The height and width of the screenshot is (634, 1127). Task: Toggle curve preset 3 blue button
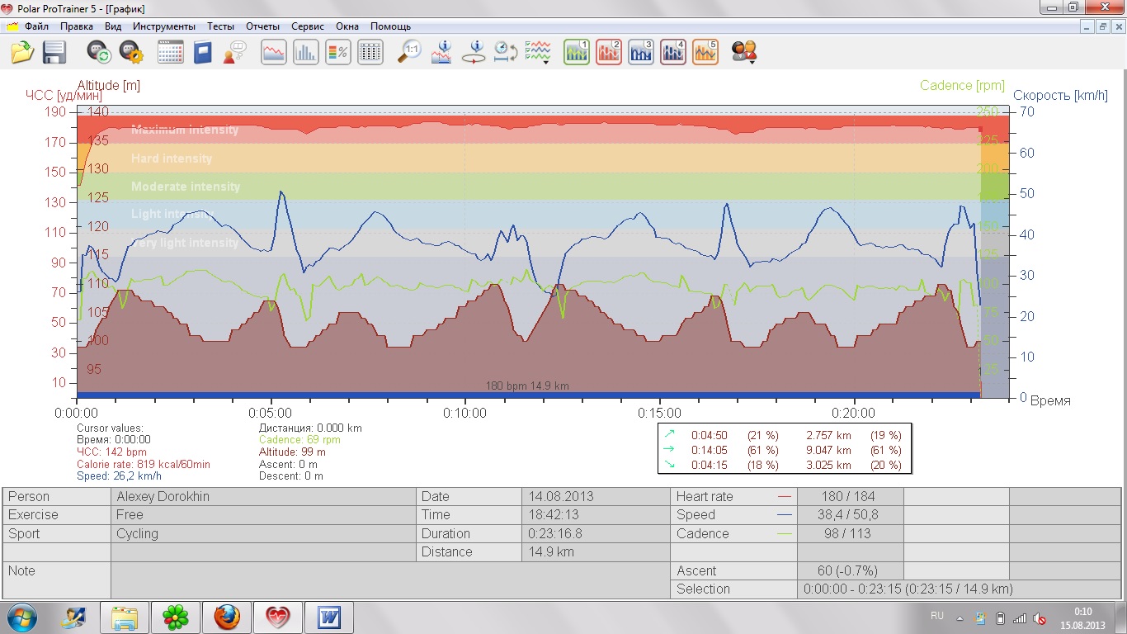641,52
